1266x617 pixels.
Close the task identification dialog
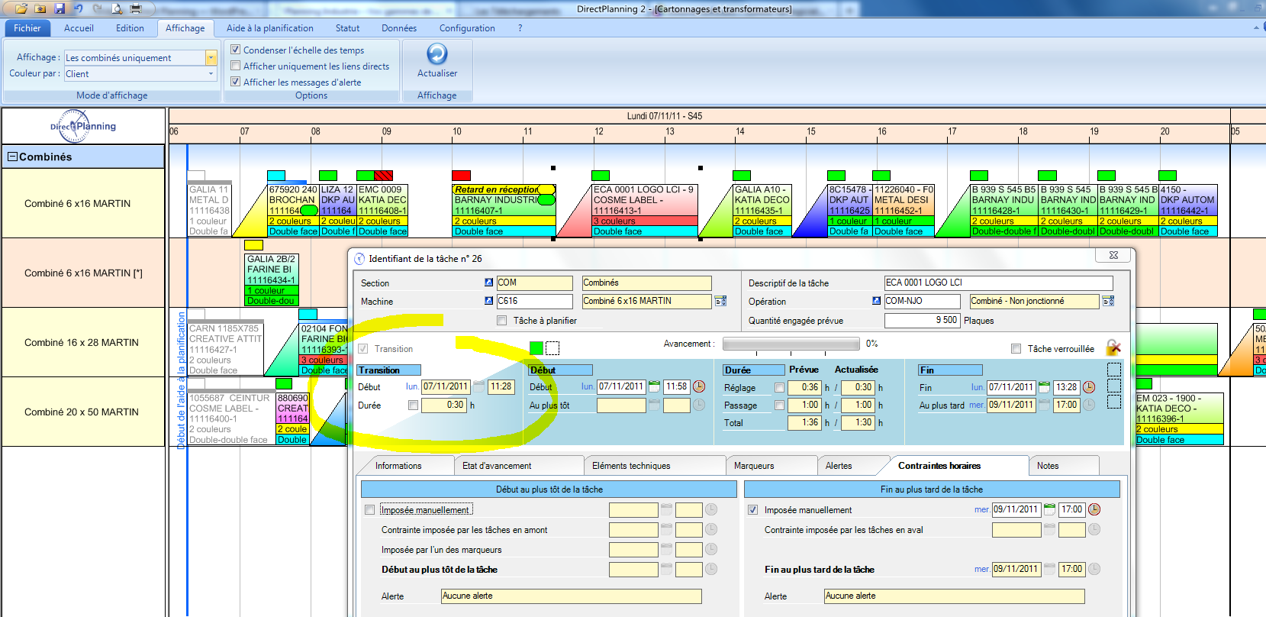point(1113,255)
